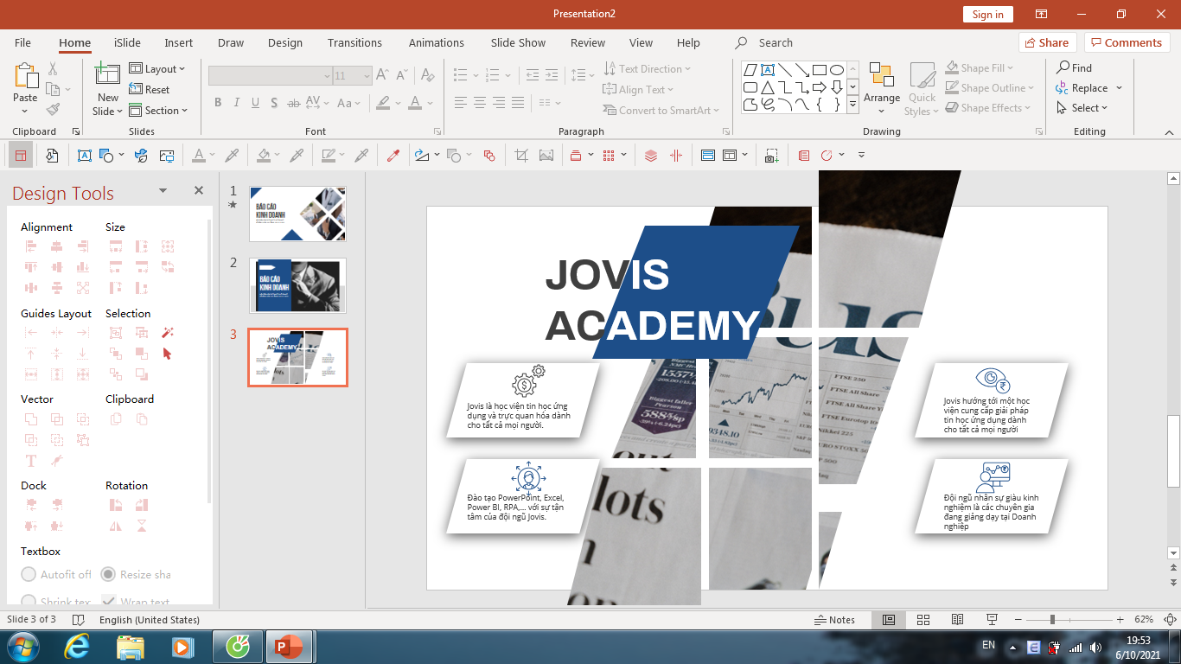
Task: Click the Paste icon in the Clipboard group
Action: tap(26, 75)
